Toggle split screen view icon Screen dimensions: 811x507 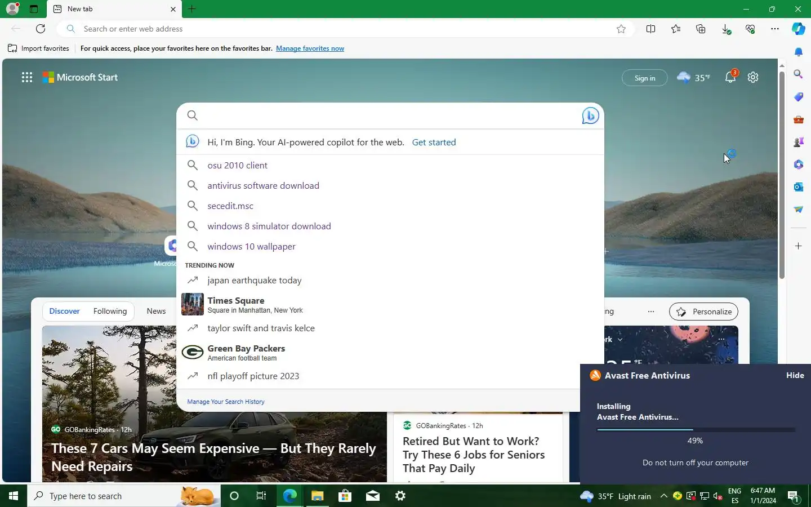[x=651, y=29]
